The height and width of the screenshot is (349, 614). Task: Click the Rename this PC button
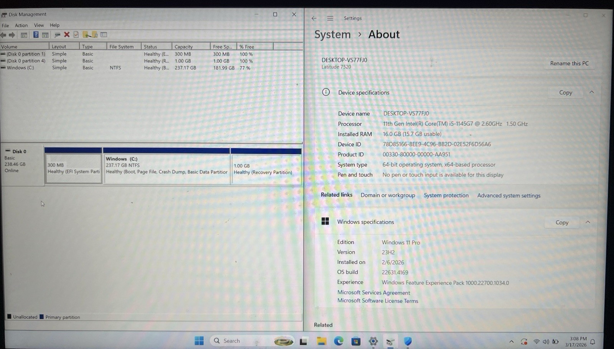[569, 63]
